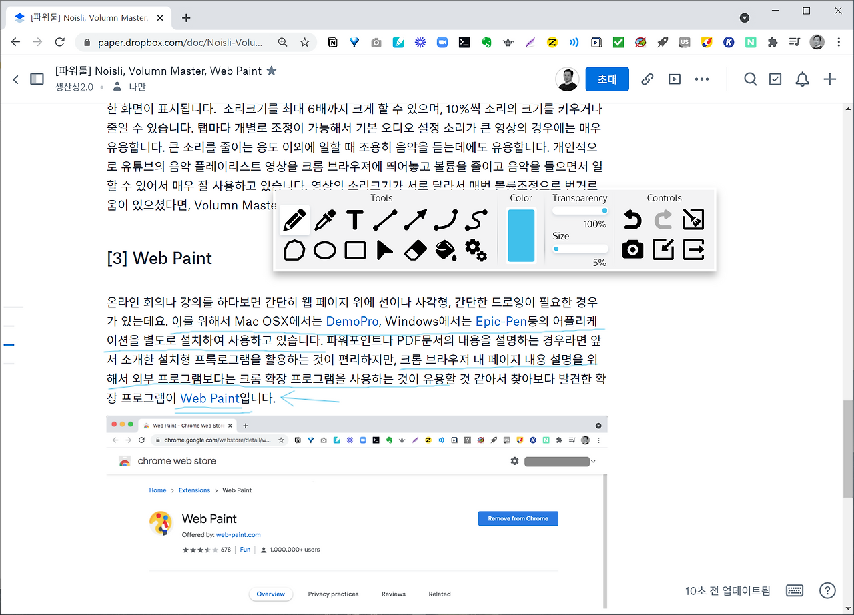
Task: Open the page zoom magnifier in address bar
Action: (283, 42)
